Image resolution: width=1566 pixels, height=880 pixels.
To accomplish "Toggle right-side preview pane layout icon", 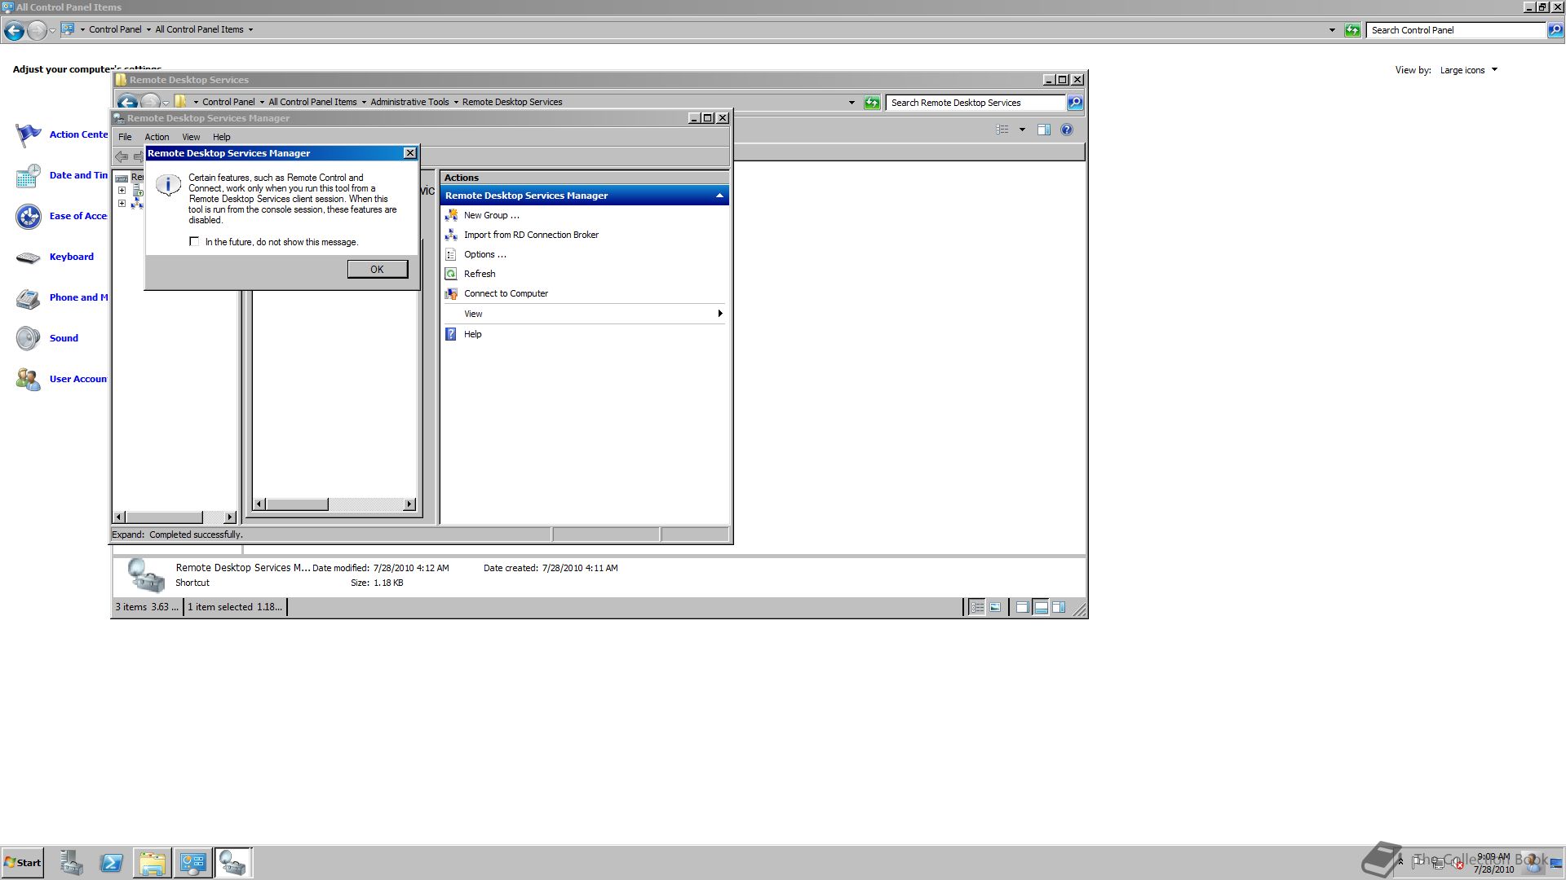I will [1059, 607].
